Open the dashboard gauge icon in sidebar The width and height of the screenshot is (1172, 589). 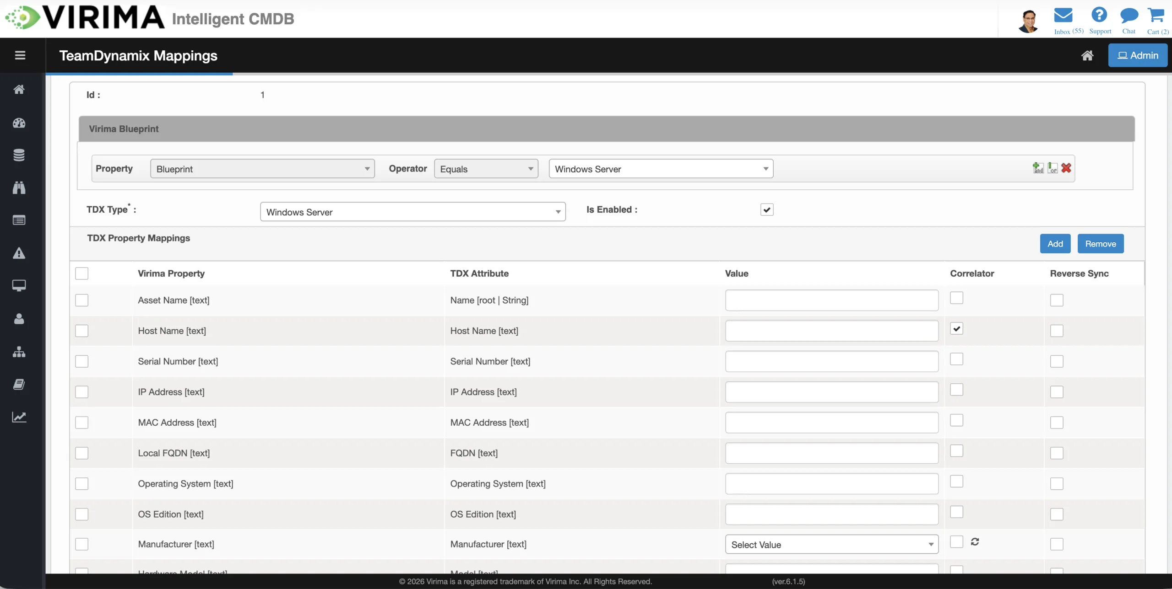click(x=19, y=123)
